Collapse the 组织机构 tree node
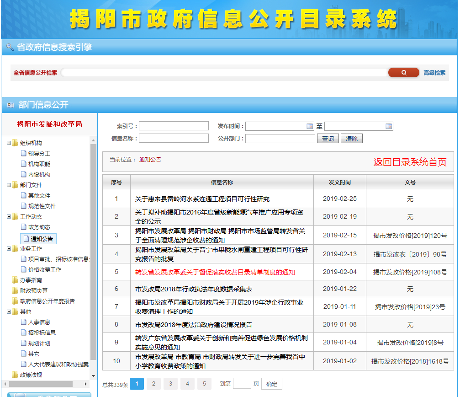The image size is (460, 397). pos(9,143)
